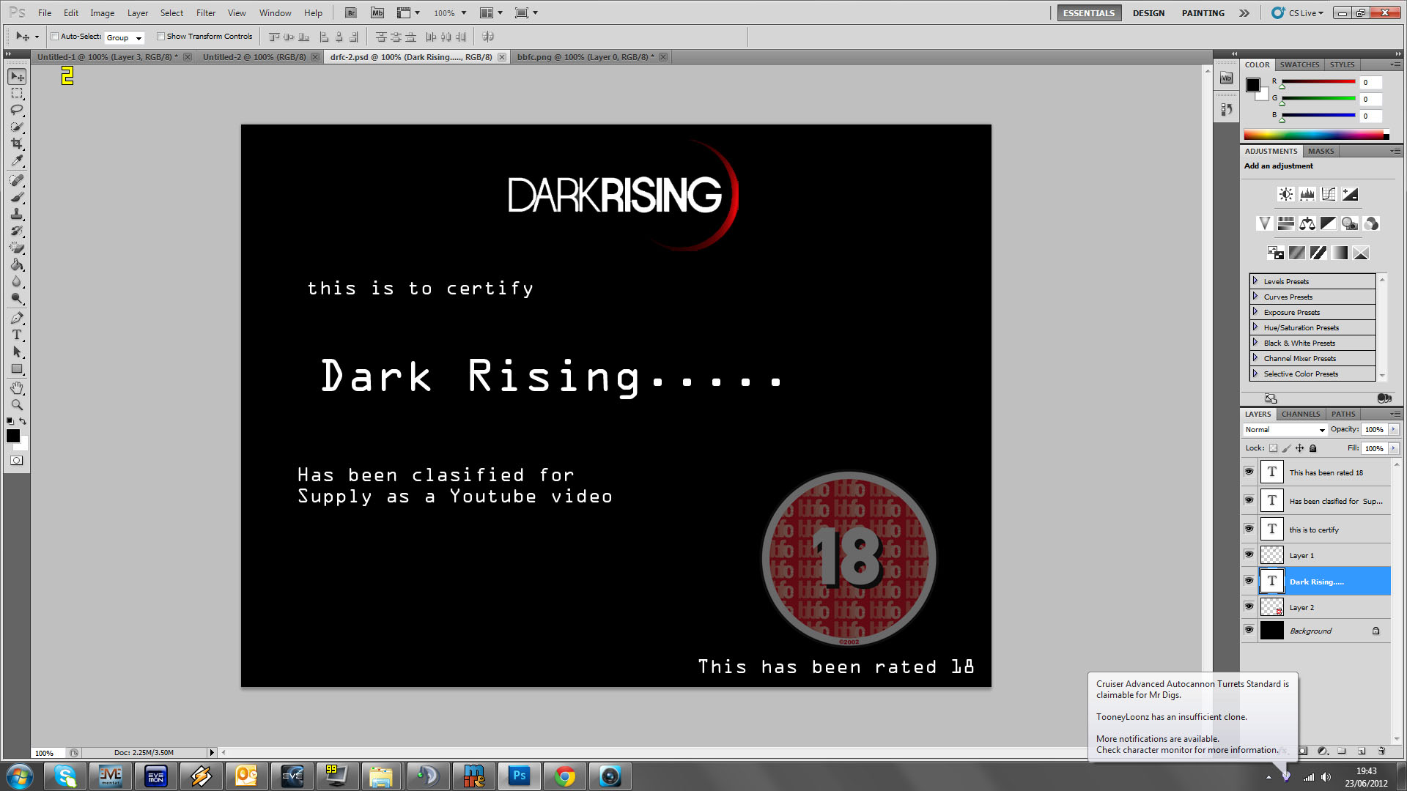
Task: Launch Adobe Bridge from the top bar
Action: pos(351,13)
